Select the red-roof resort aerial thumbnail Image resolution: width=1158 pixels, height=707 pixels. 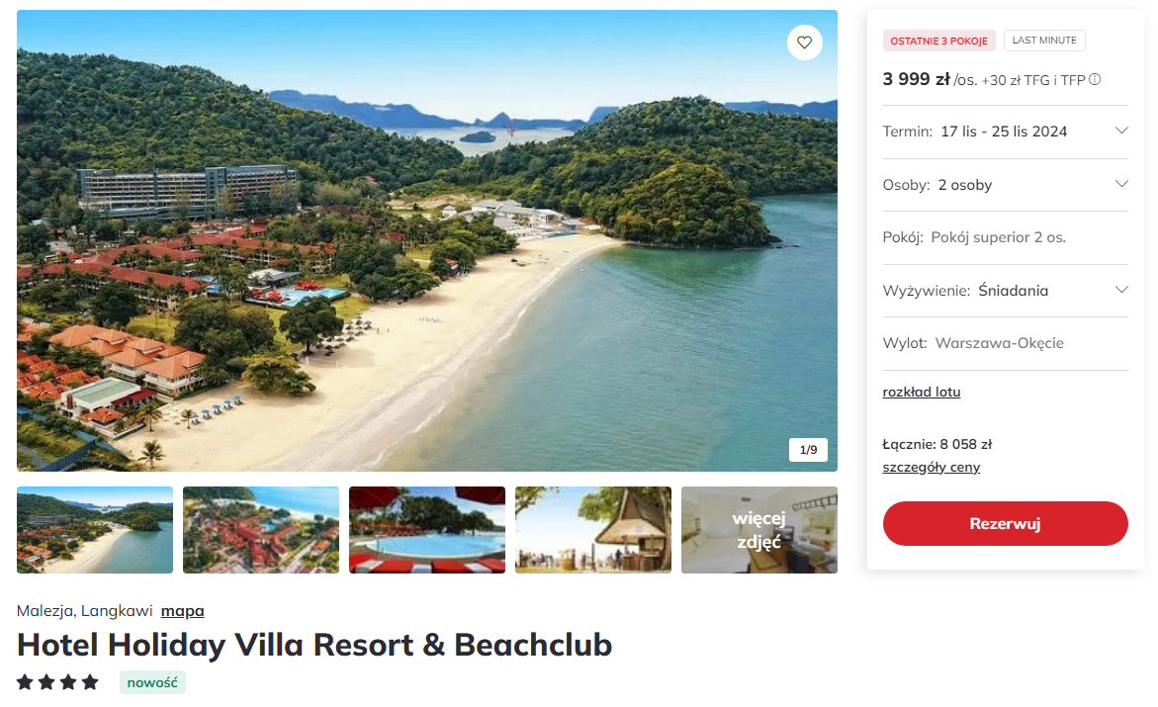[261, 530]
